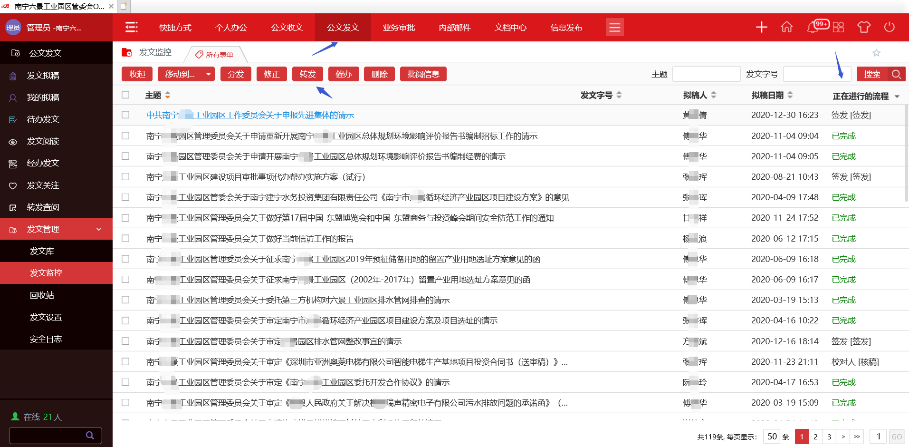This screenshot has height=447, width=909.
Task: Open notifications bell with 99+ badge
Action: click(x=813, y=27)
